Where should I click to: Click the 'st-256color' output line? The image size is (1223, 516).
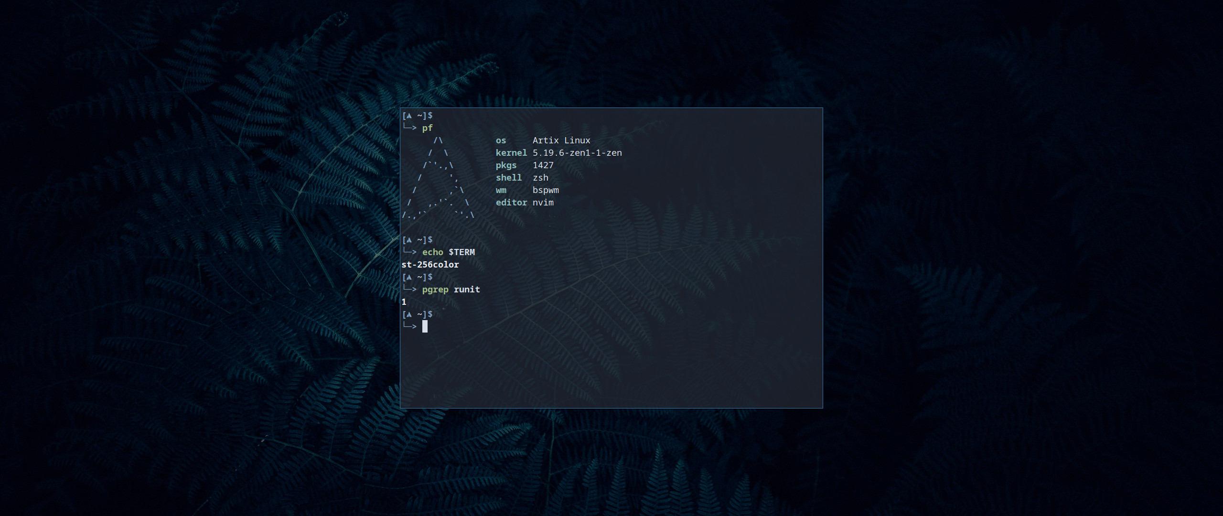[x=430, y=265]
